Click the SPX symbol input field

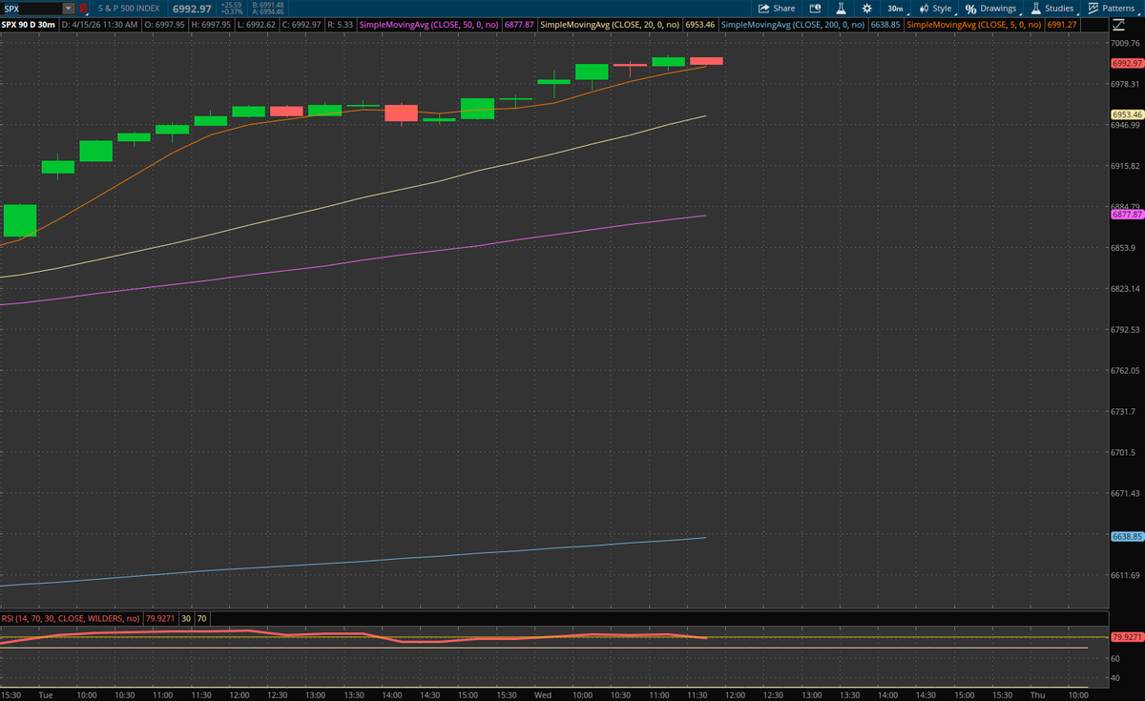(x=32, y=8)
